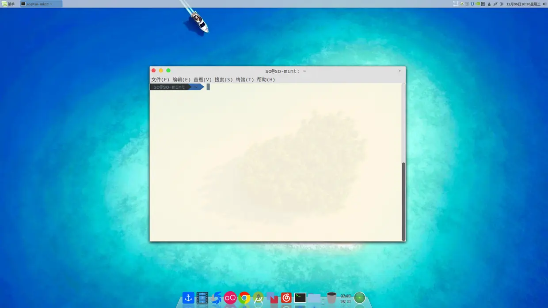Viewport: 548px width, 308px height.
Task: Click the terminal vertical scrollbar handle
Action: 403,201
